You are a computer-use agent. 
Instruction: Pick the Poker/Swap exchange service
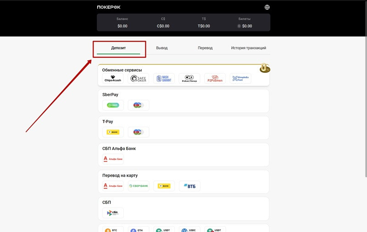(189, 79)
